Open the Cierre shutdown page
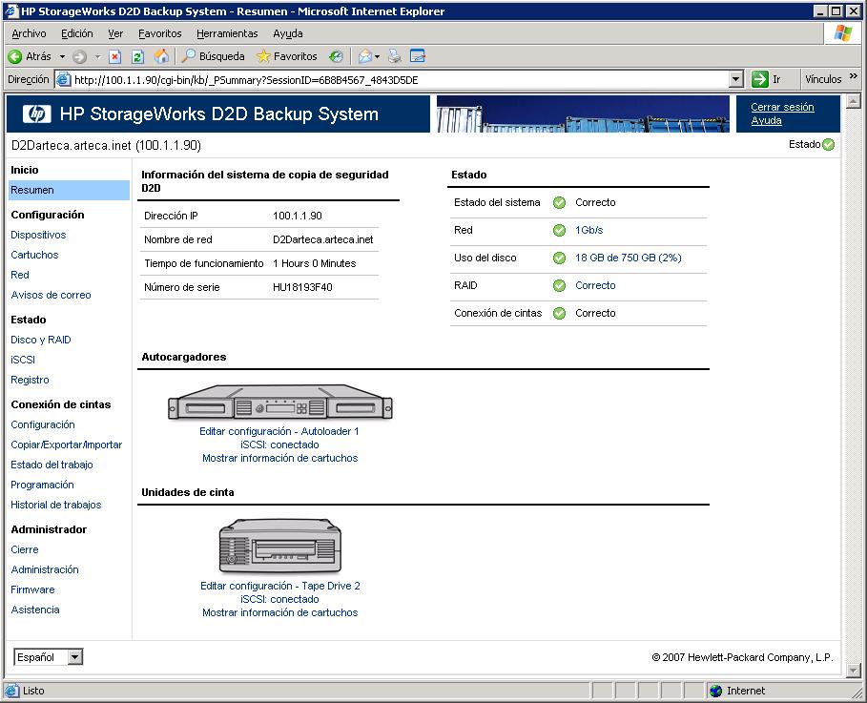The image size is (867, 703). tap(25, 549)
